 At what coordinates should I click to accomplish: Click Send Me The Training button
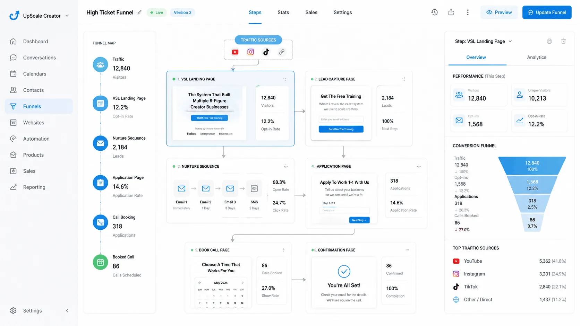pyautogui.click(x=341, y=129)
